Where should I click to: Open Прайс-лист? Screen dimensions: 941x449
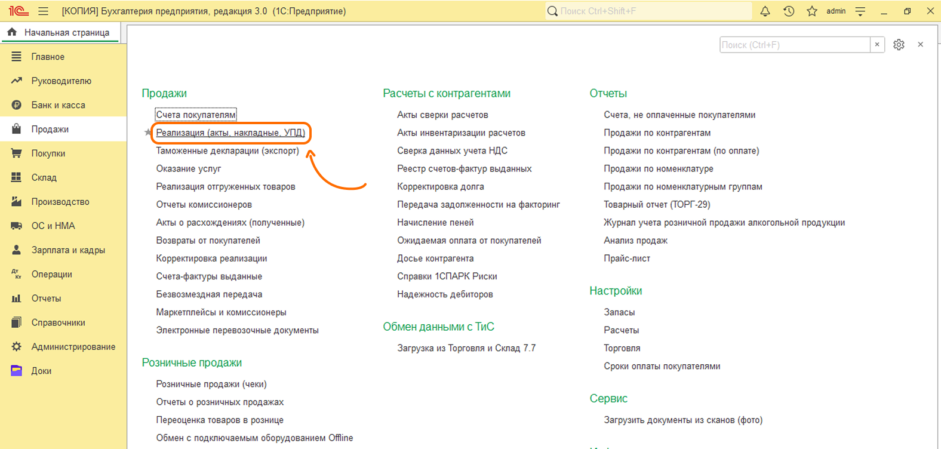pos(627,258)
